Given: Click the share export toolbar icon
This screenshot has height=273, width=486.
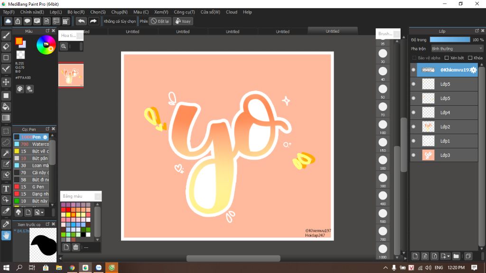Looking at the screenshot, I should [18, 21].
